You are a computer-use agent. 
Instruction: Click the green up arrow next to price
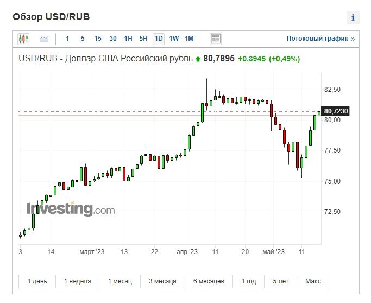point(198,59)
